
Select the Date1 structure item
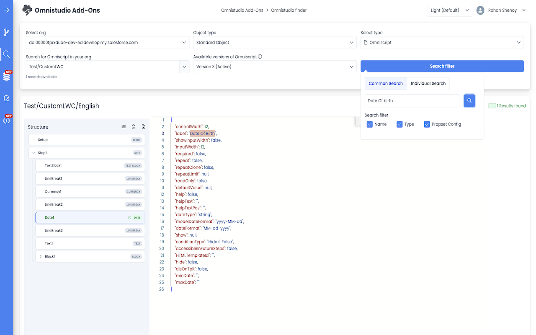point(90,218)
